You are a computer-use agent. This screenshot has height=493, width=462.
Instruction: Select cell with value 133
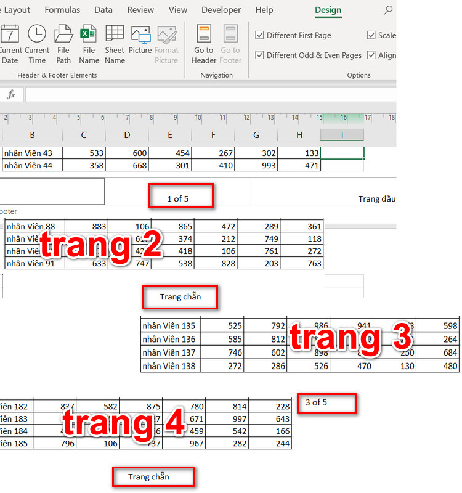[299, 153]
